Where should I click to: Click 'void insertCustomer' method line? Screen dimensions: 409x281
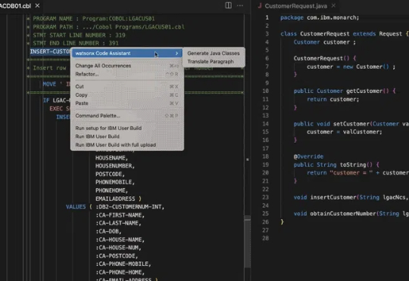tap(351, 197)
